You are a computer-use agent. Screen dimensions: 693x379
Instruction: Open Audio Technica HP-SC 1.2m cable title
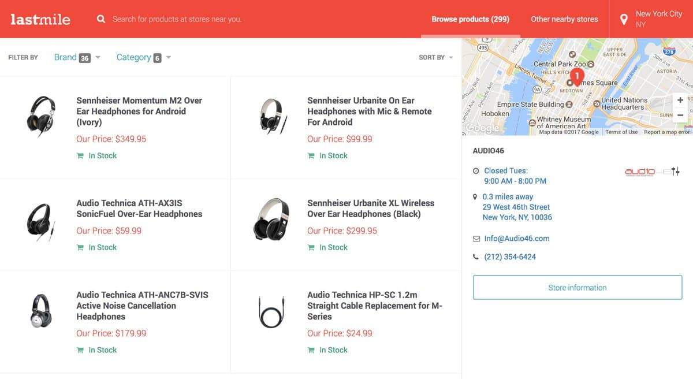[x=375, y=306]
